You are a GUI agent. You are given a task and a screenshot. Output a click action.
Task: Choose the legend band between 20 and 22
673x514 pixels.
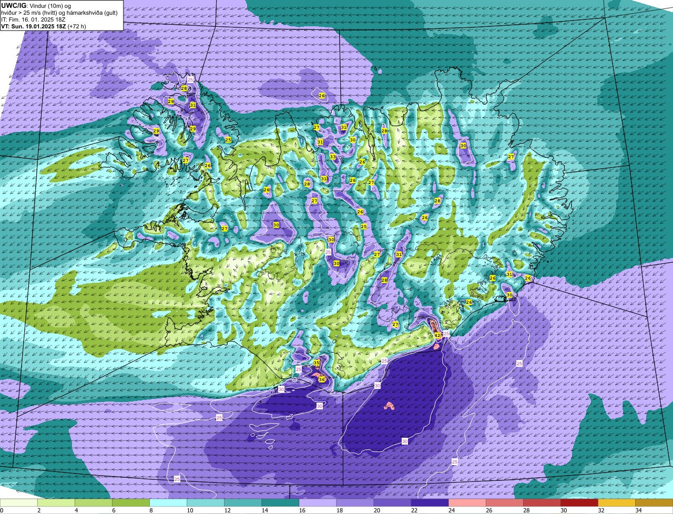[x=392, y=503]
